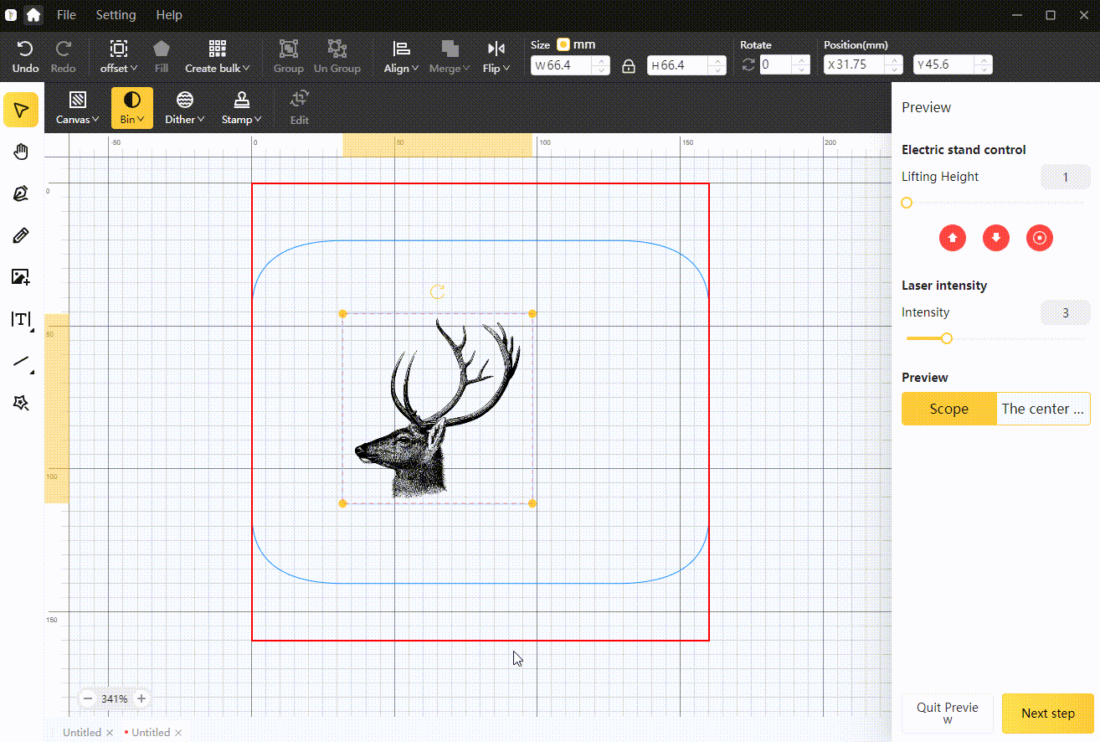Increase Y position with the up stepper
This screenshot has width=1100, height=742.
point(984,59)
